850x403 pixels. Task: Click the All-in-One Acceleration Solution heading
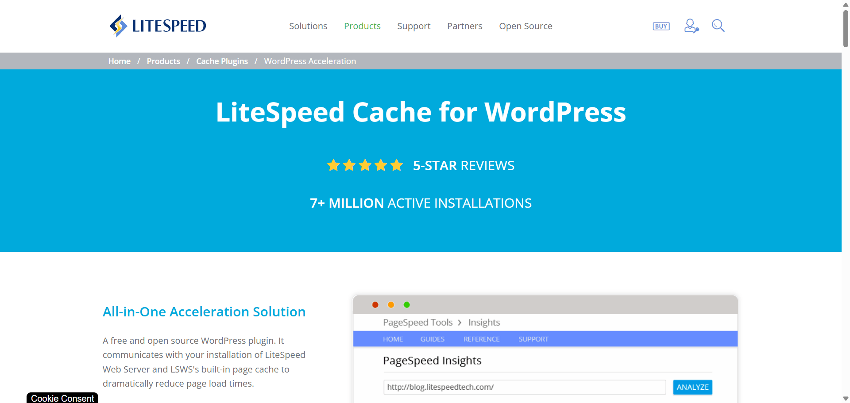[x=204, y=312]
